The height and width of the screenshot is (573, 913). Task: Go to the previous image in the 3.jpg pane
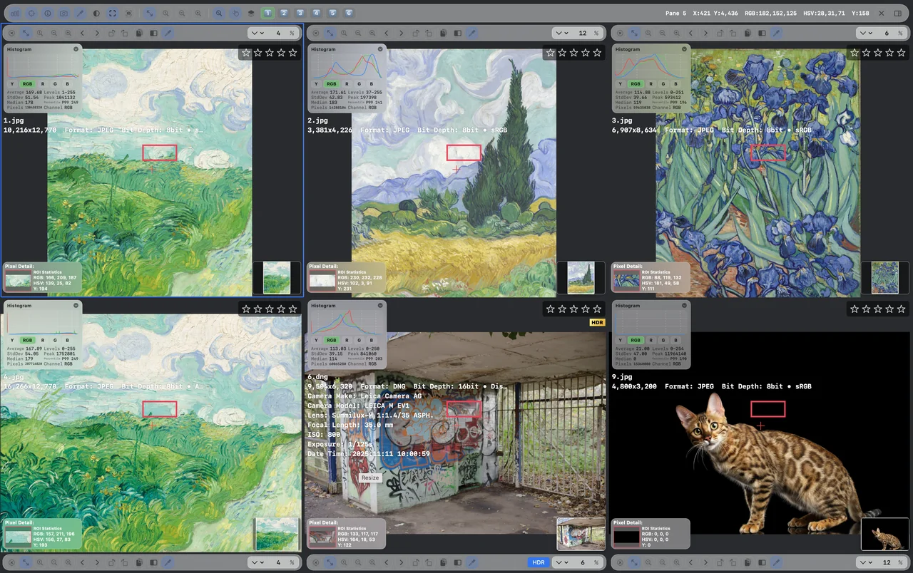point(691,33)
